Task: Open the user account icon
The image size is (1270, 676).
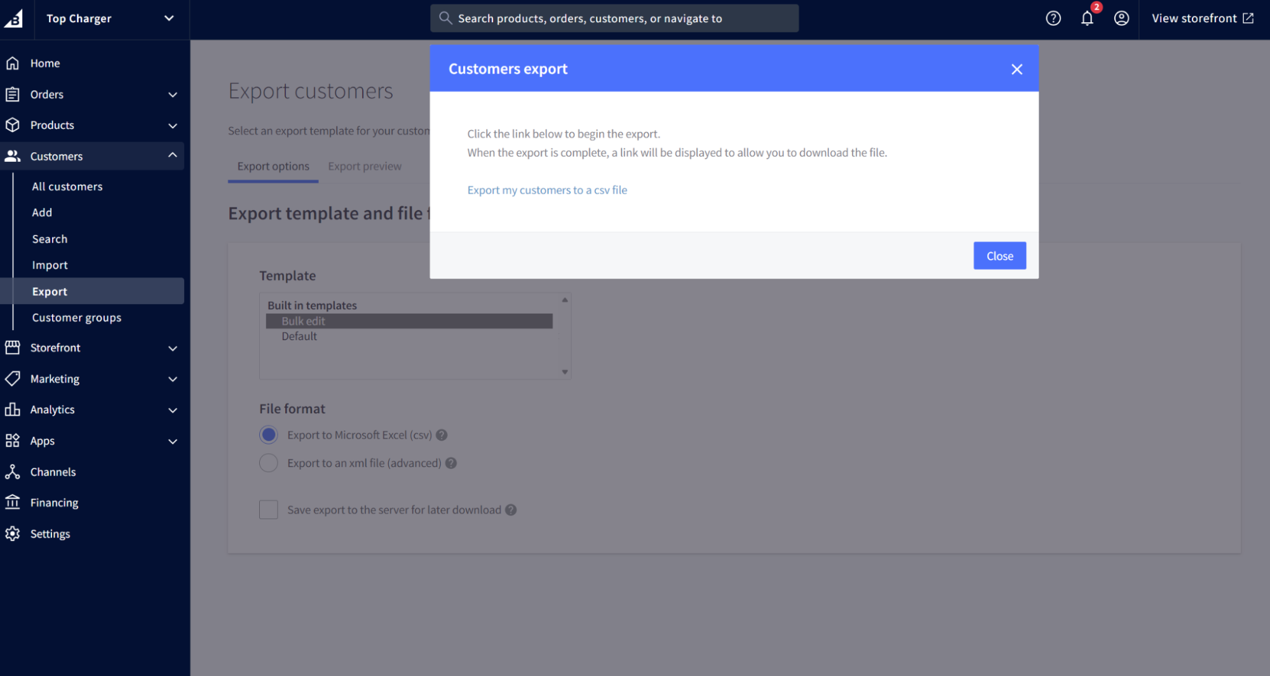Action: [1121, 18]
